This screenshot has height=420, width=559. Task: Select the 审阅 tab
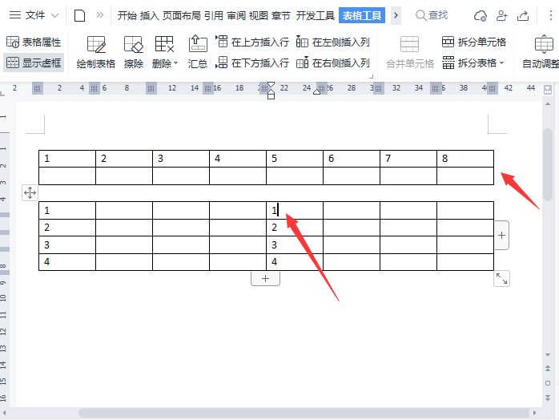[x=236, y=16]
